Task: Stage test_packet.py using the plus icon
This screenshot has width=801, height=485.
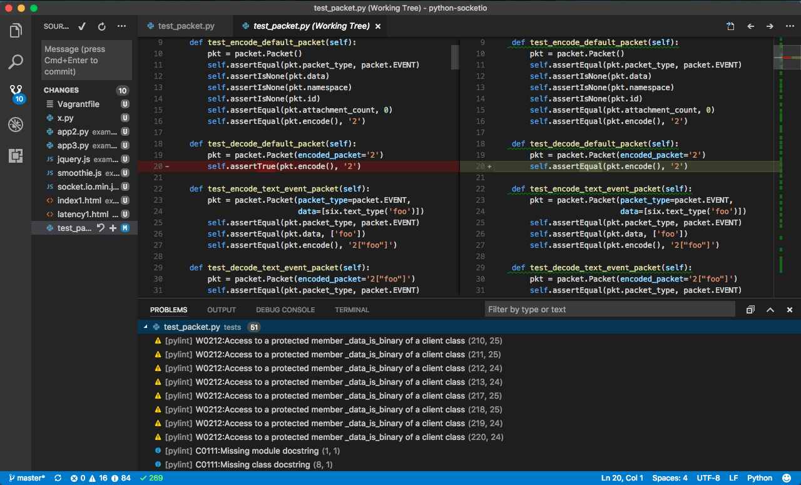Action: [x=112, y=228]
